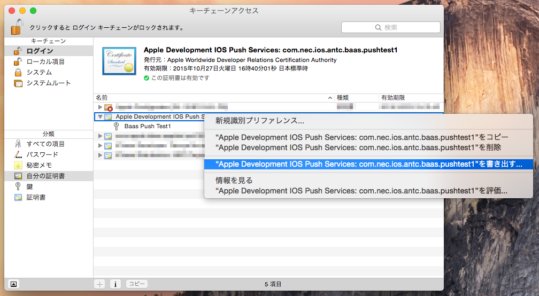Click the コピー button in bottom bar
Viewport: 539px width, 296px height.
pyautogui.click(x=137, y=284)
